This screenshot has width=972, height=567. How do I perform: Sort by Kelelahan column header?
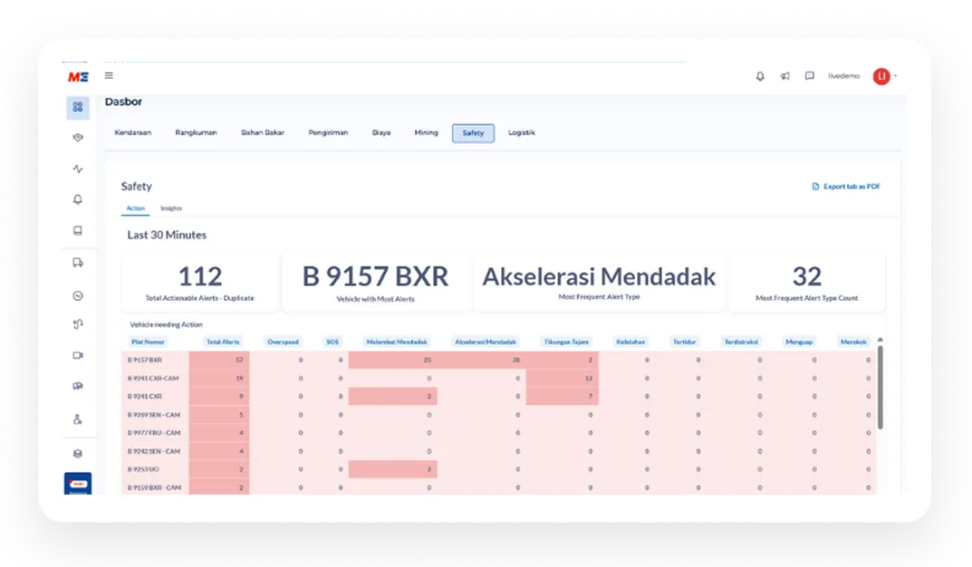[630, 341]
